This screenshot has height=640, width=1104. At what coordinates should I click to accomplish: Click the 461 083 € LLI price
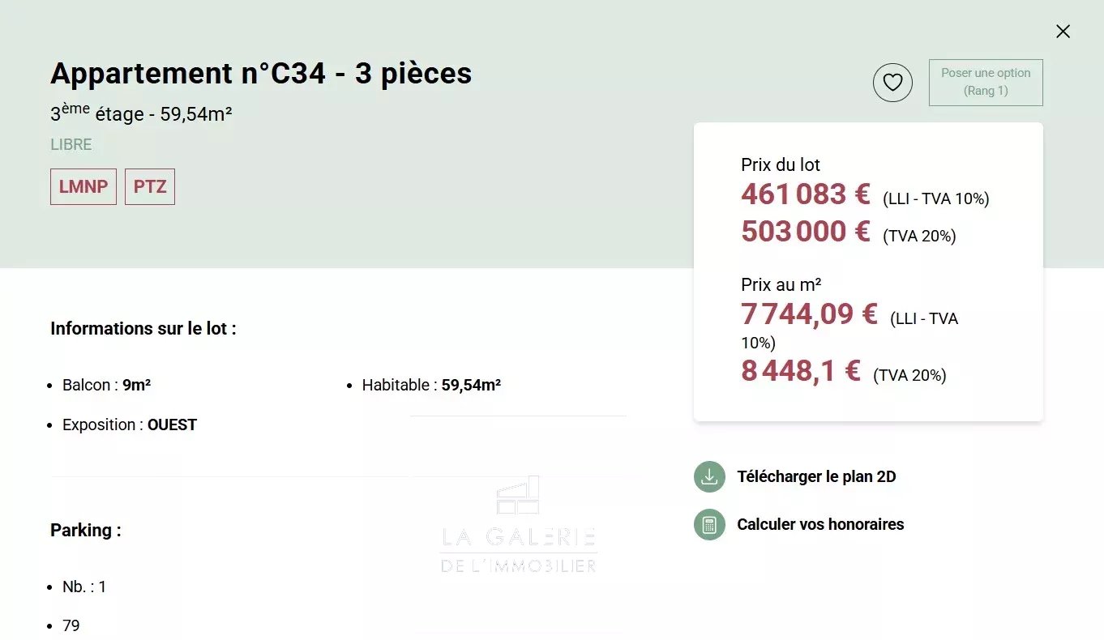pyautogui.click(x=805, y=194)
